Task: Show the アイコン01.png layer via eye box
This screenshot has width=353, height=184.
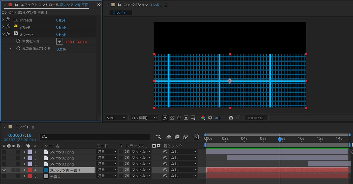Action: (x=4, y=152)
